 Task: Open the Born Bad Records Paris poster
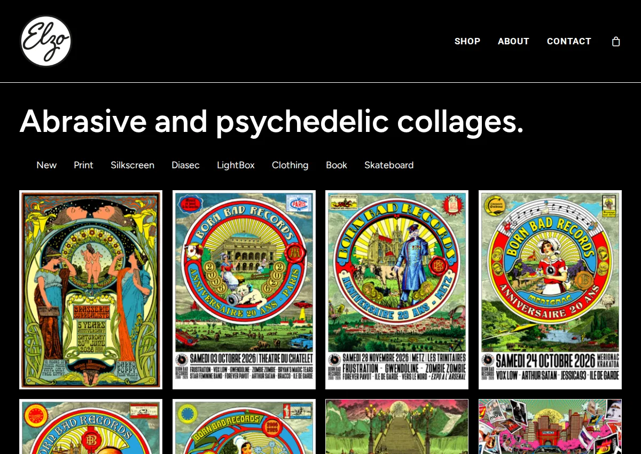[x=244, y=289]
